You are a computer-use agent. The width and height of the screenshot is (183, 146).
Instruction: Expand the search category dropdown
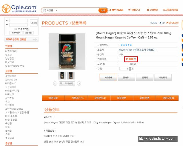(x=51, y=10)
